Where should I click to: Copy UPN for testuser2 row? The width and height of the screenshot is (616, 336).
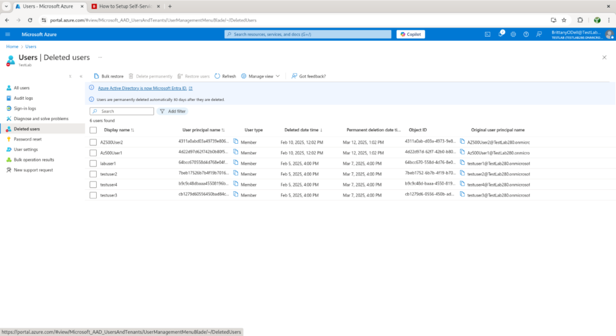tap(236, 173)
